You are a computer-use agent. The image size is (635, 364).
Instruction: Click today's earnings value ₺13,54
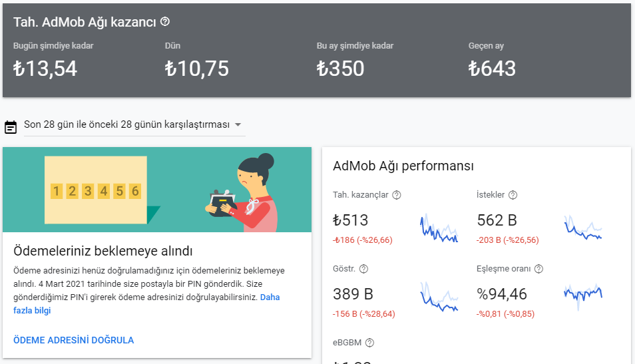coord(45,69)
